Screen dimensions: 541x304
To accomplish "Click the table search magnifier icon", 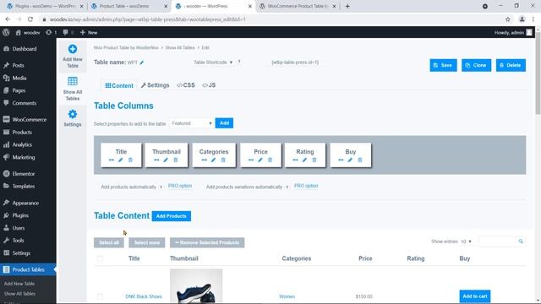I will [521, 242].
